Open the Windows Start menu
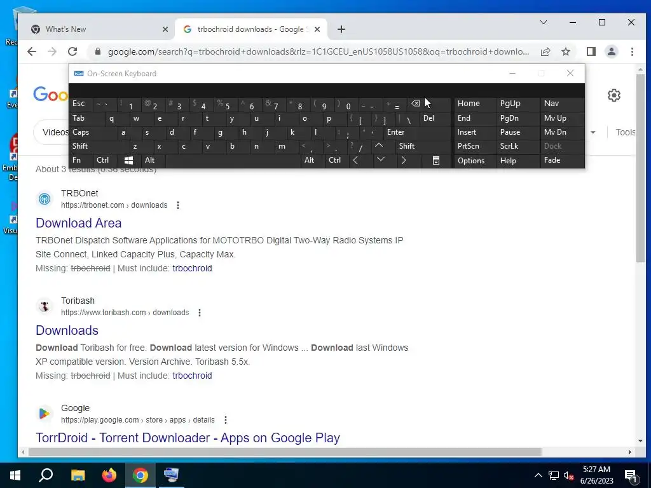The image size is (651, 488). pyautogui.click(x=15, y=475)
